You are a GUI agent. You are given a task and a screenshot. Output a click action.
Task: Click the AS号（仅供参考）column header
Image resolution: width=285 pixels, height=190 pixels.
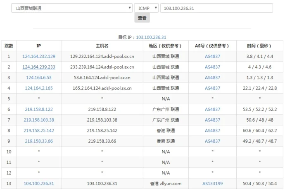coord(212,46)
